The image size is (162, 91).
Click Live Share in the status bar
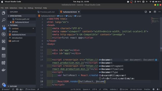point(30,89)
